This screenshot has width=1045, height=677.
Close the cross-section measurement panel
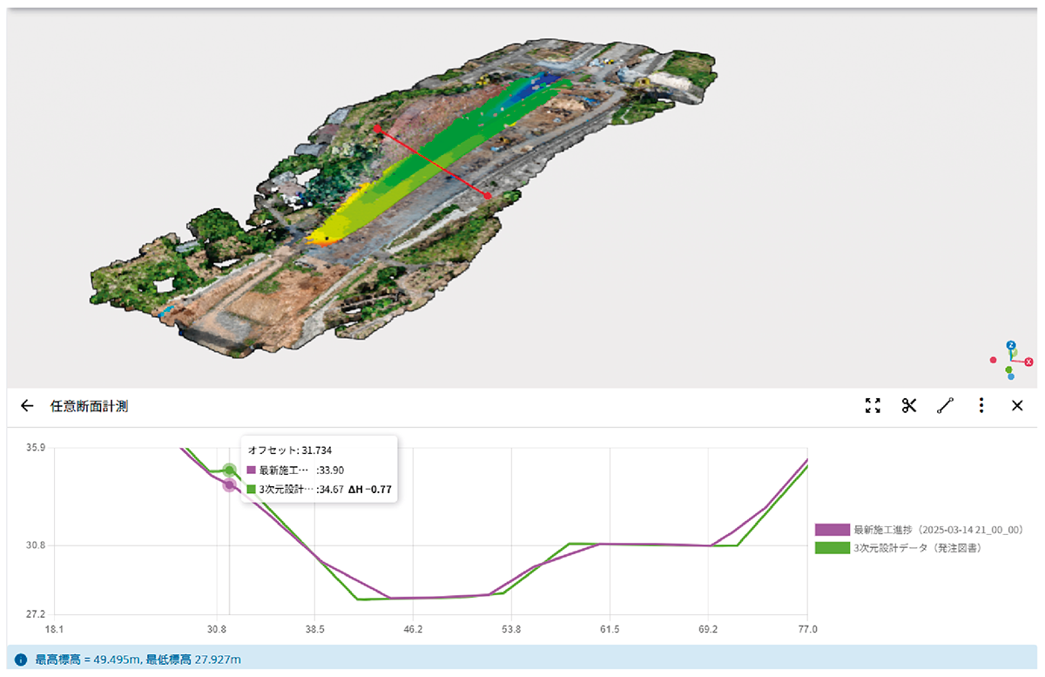1017,406
